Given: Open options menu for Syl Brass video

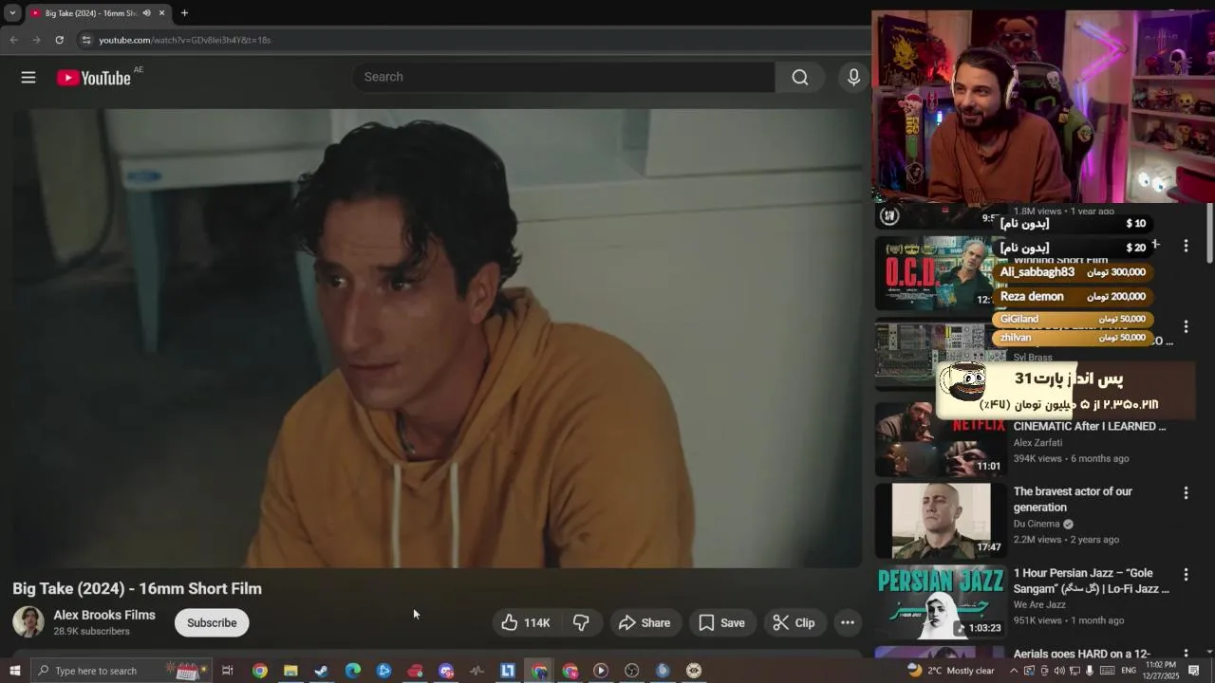Looking at the screenshot, I should click(1186, 327).
